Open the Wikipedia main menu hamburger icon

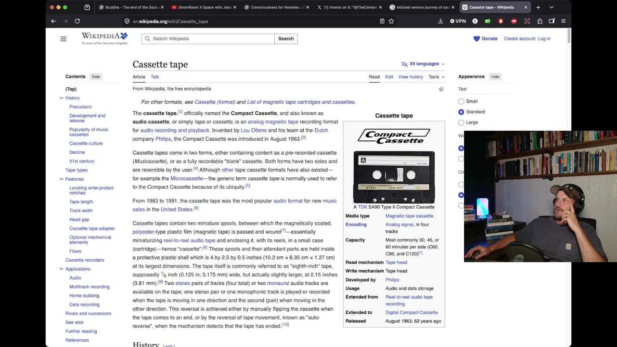63,39
